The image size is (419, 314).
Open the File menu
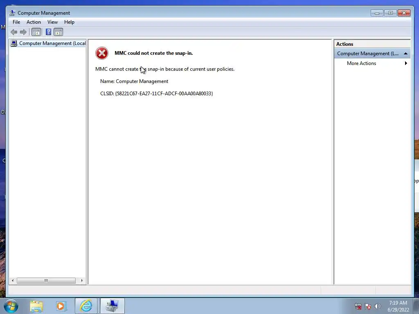[16, 22]
